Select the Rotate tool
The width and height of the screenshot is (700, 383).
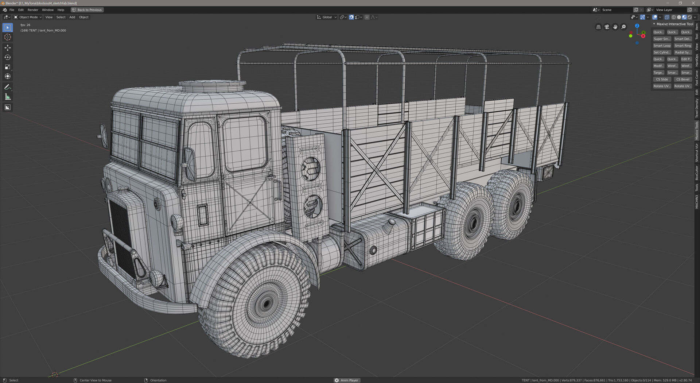point(8,57)
